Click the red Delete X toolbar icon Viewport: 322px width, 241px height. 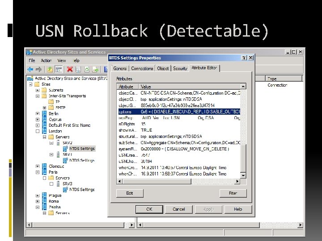(70, 70)
